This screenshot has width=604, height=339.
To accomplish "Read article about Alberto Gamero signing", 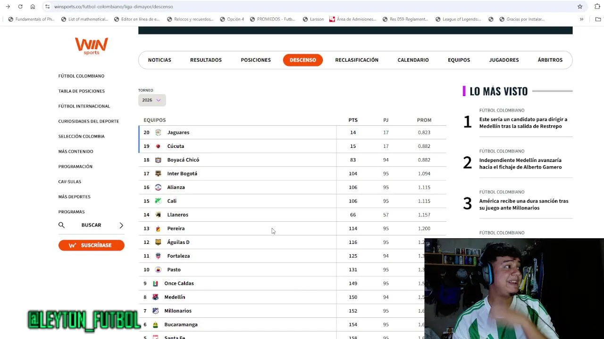I will point(520,164).
